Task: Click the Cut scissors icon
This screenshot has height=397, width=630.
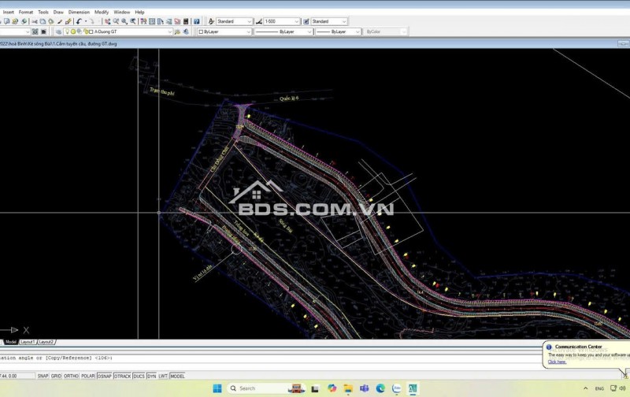Action: click(x=35, y=21)
